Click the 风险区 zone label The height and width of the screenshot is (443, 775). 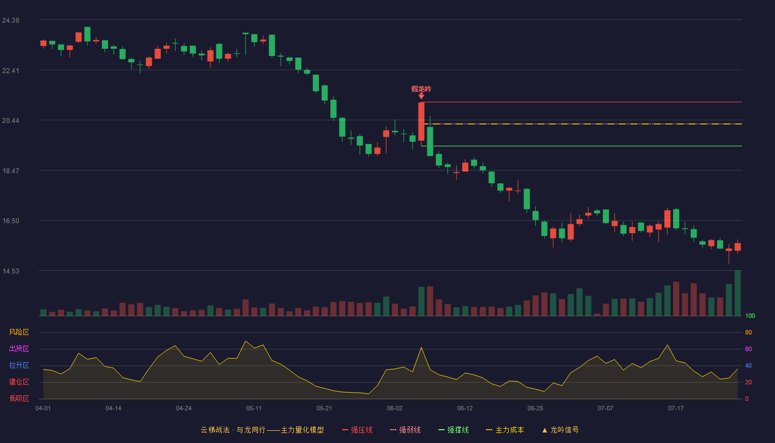coord(19,332)
